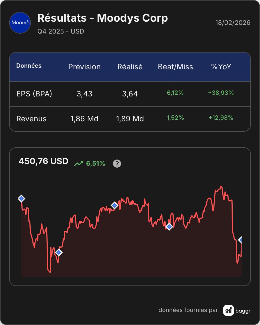Click the EPS (BPA) row label

point(34,94)
